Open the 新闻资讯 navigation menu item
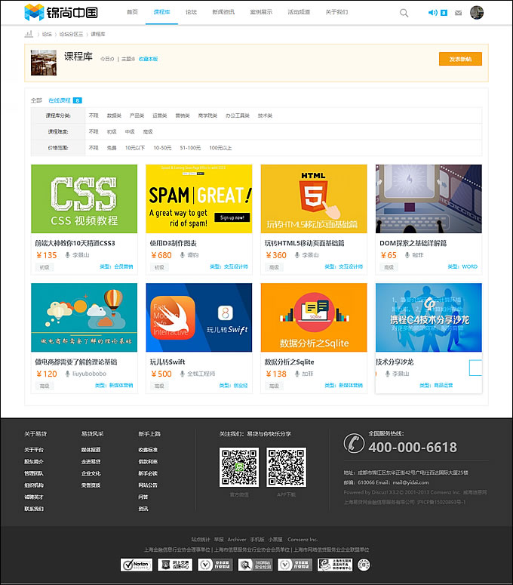 pyautogui.click(x=223, y=13)
